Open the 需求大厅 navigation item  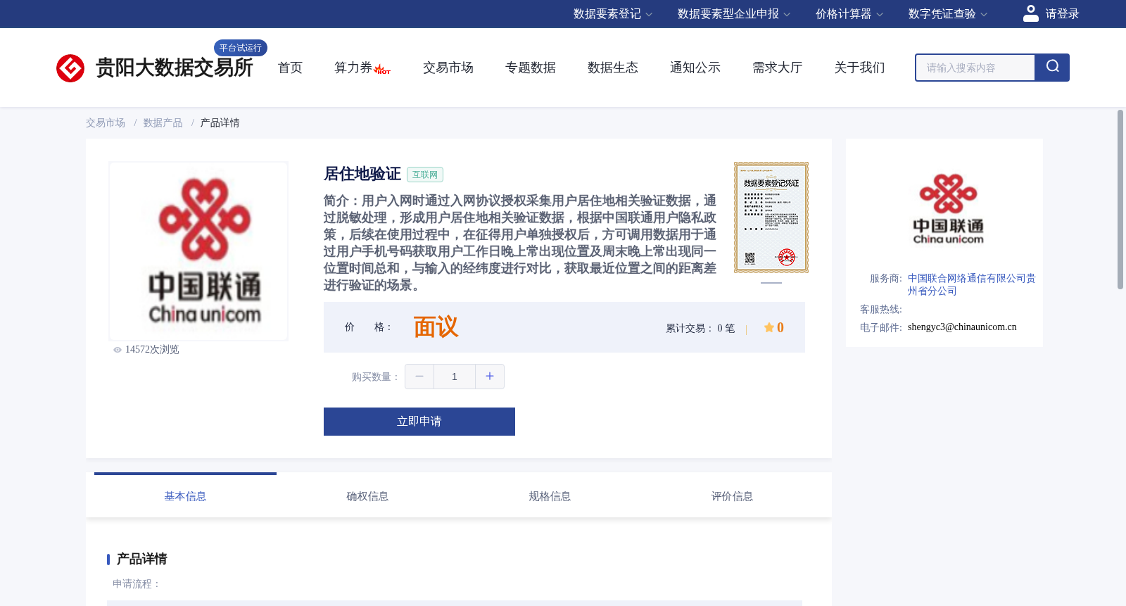pos(778,68)
